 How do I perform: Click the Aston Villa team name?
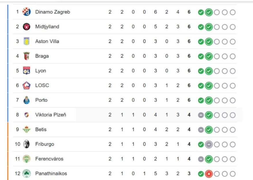click(47, 41)
